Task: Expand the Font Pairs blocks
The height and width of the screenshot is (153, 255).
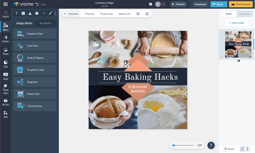Action: [35, 46]
